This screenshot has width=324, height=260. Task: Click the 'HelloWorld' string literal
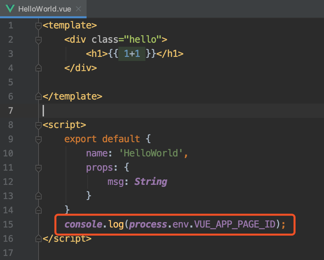[x=151, y=153]
